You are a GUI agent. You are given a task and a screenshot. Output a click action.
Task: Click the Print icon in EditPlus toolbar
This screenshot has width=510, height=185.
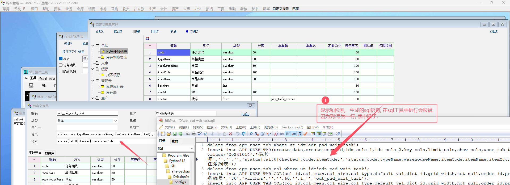(194, 134)
